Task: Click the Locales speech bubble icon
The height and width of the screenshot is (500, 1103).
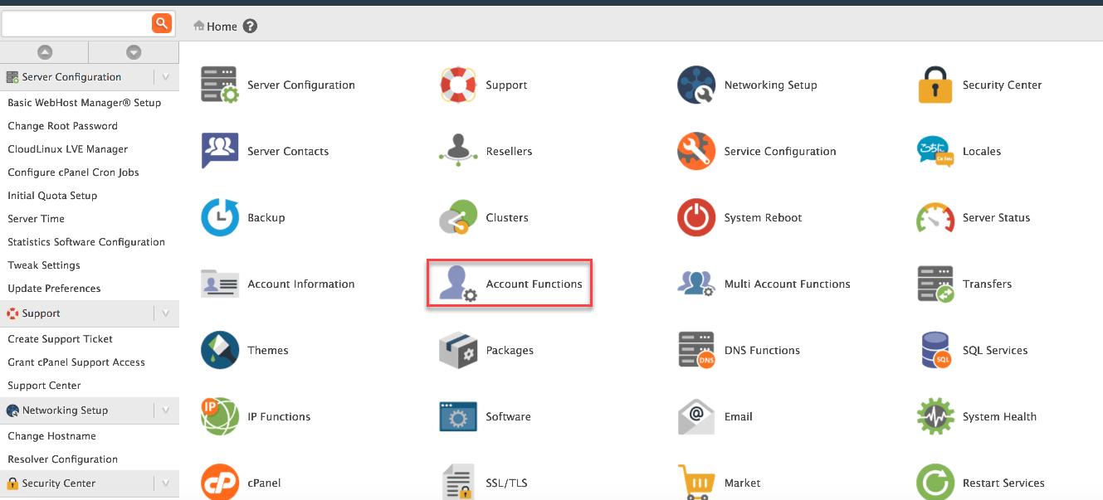Action: (935, 151)
